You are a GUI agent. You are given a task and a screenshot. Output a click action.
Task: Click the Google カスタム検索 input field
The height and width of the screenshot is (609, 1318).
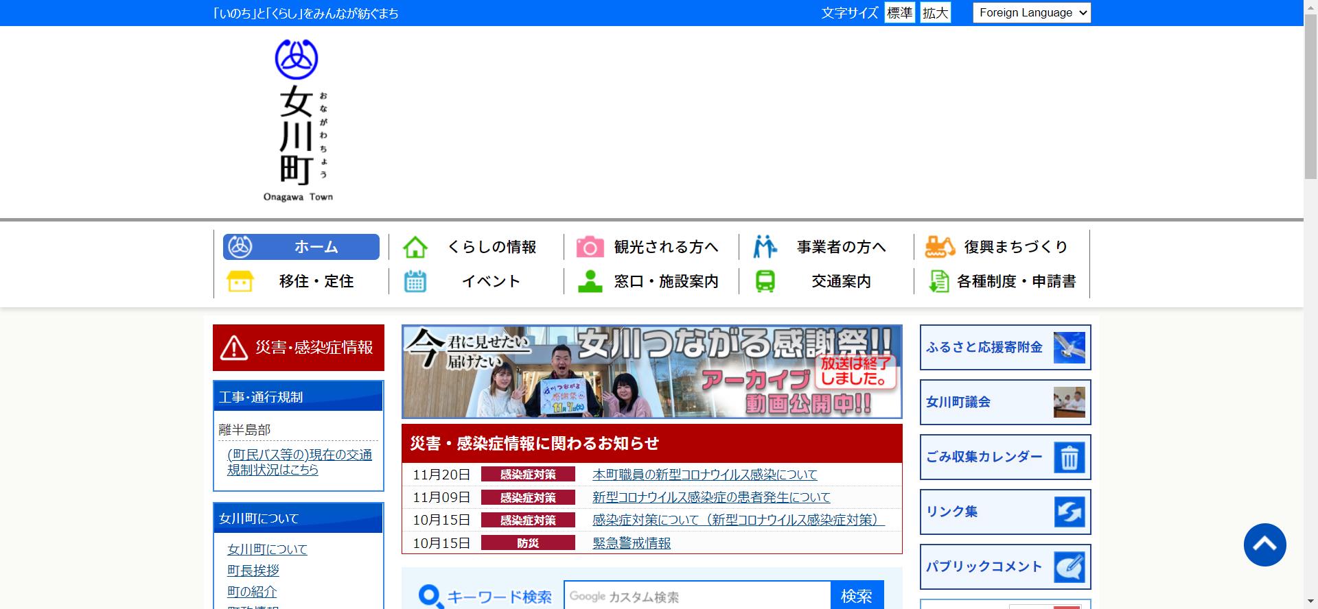(x=697, y=597)
